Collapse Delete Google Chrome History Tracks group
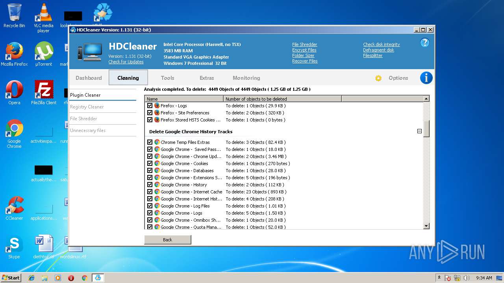The width and height of the screenshot is (504, 283). point(419,131)
